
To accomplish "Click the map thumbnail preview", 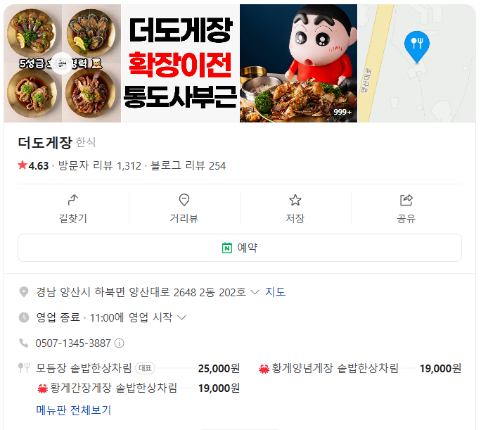I will coord(416,63).
